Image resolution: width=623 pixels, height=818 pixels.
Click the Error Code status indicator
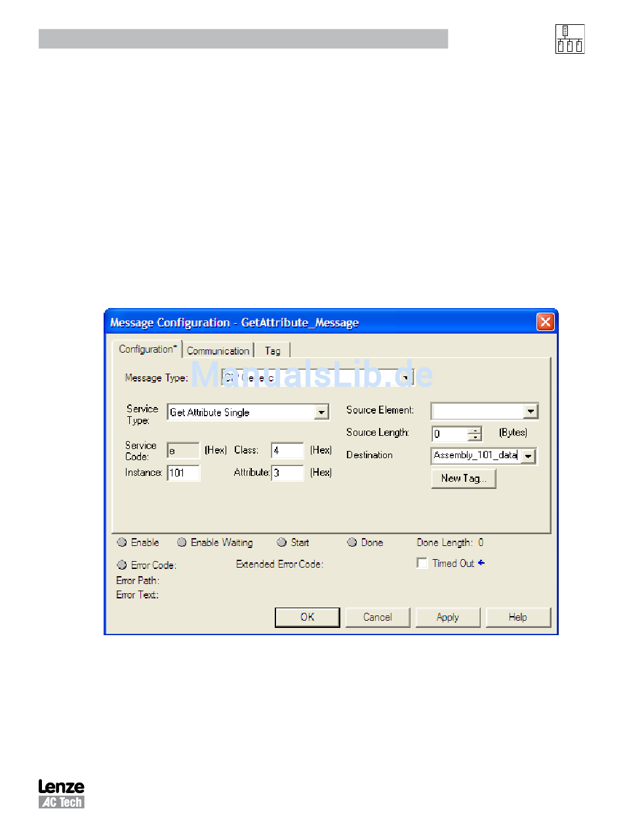[122, 565]
